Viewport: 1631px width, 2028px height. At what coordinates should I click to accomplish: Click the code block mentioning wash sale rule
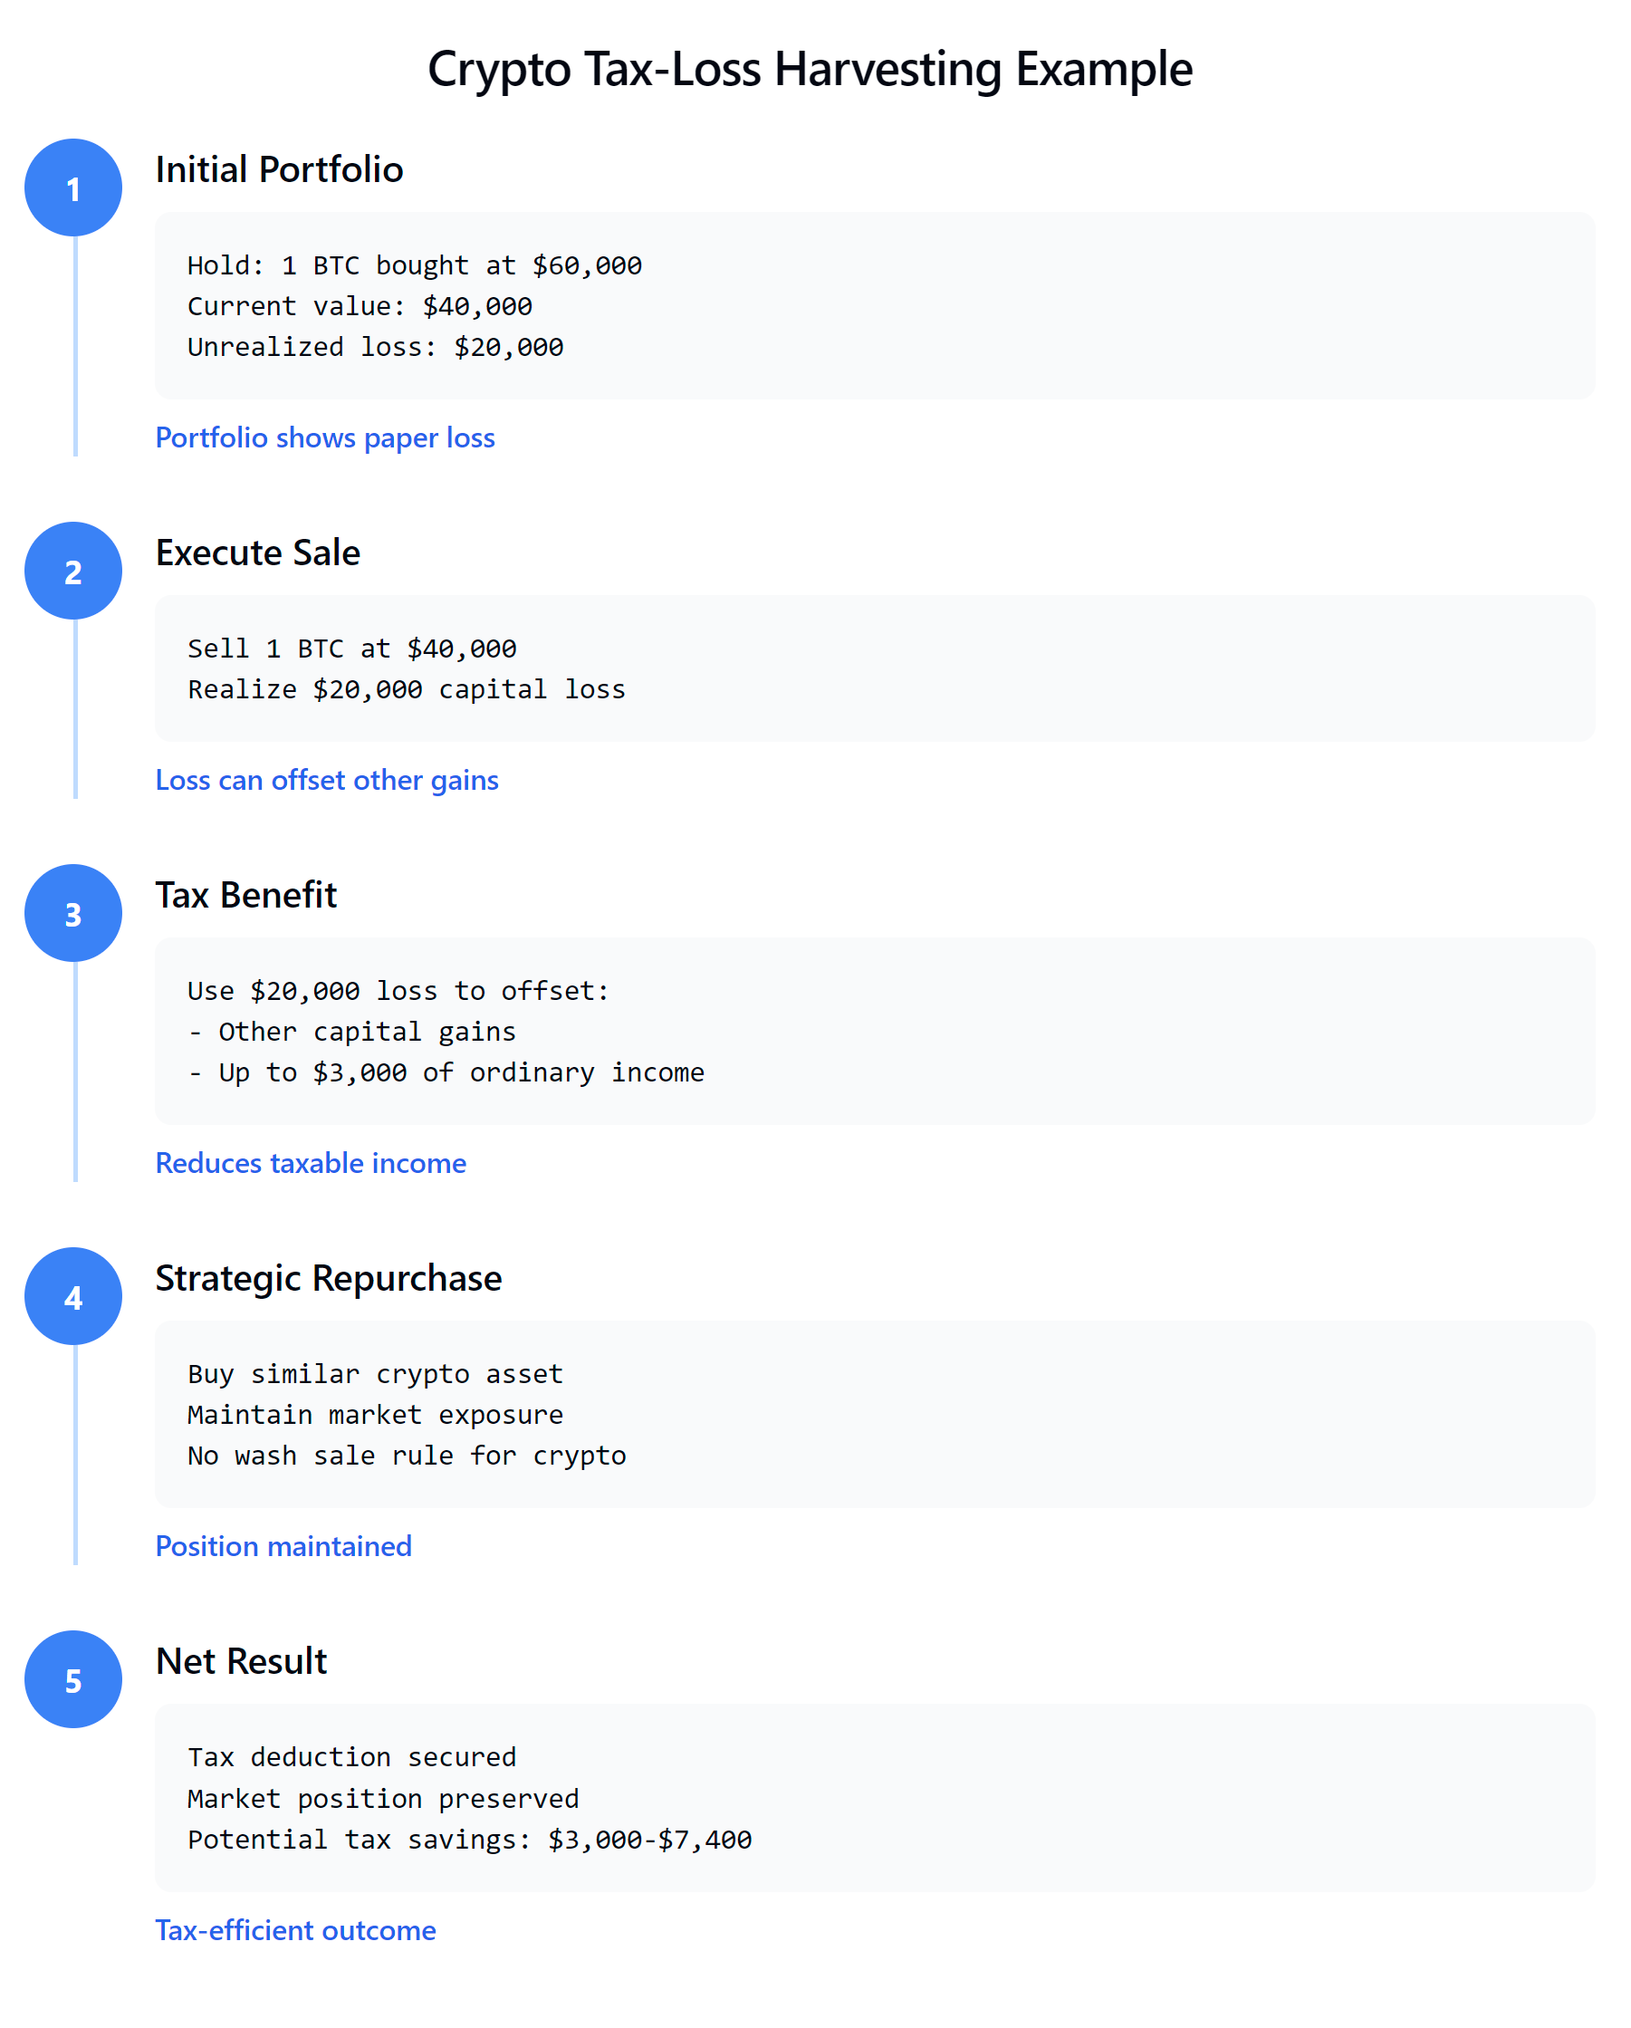(x=874, y=1415)
